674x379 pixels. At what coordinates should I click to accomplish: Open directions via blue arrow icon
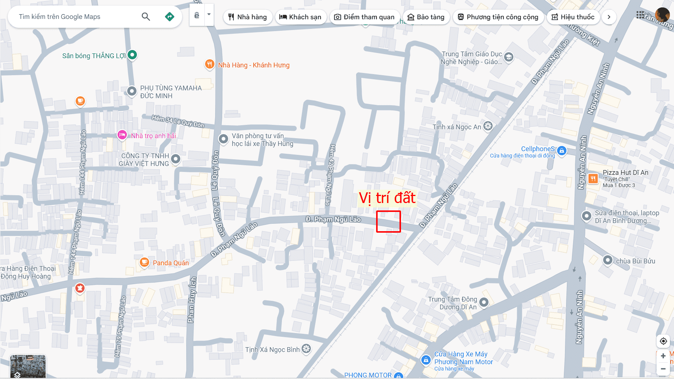[170, 17]
